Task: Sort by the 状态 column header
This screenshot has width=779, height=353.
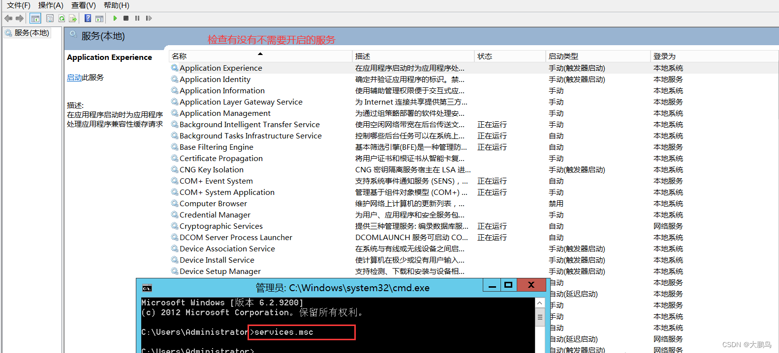Action: pyautogui.click(x=510, y=56)
